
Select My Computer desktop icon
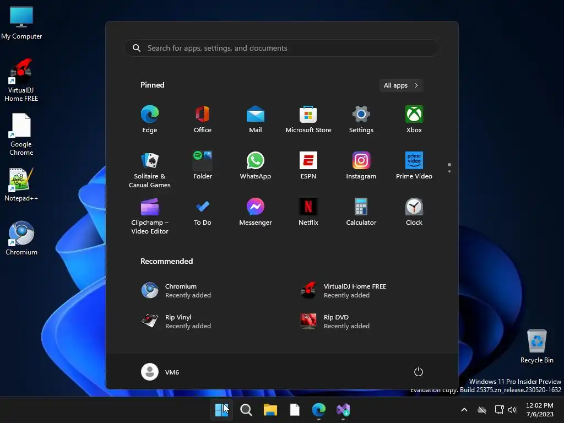(21, 23)
